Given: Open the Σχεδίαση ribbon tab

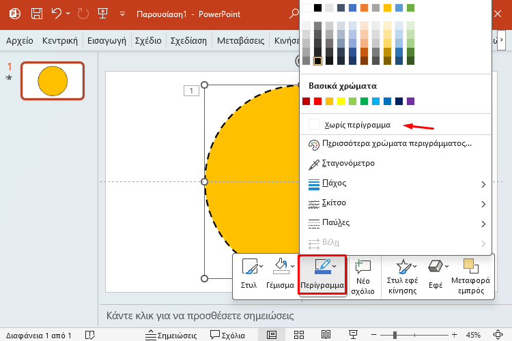Looking at the screenshot, I should (x=188, y=41).
